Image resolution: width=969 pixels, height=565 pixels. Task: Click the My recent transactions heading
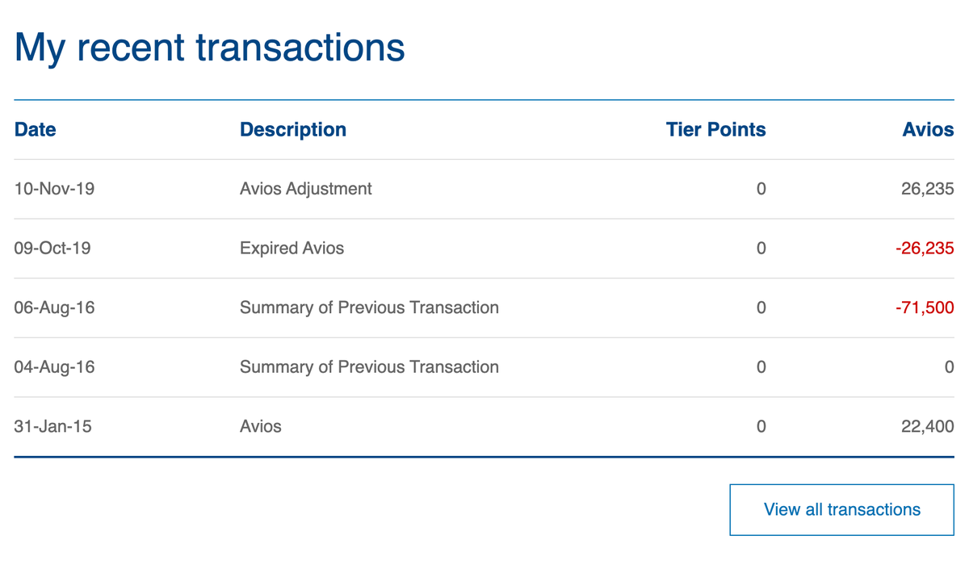click(x=210, y=47)
